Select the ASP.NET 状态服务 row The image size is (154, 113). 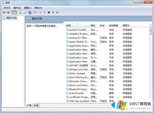point(99,65)
